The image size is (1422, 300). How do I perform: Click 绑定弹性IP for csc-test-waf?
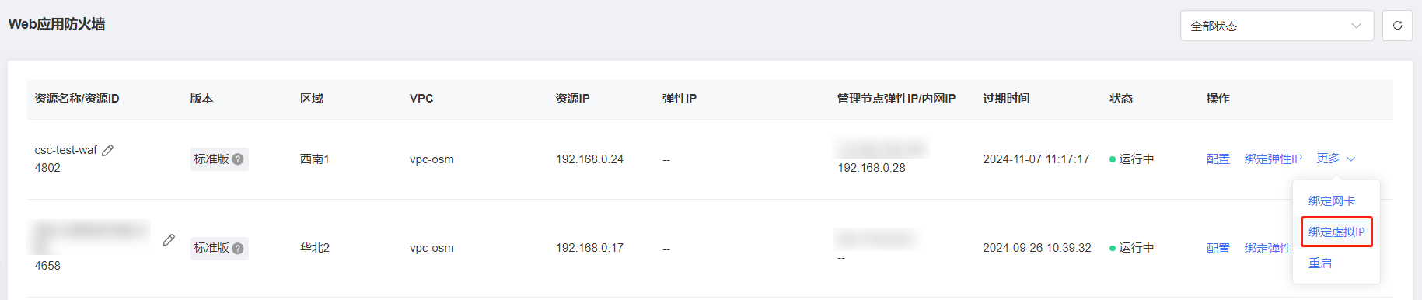pyautogui.click(x=1273, y=159)
